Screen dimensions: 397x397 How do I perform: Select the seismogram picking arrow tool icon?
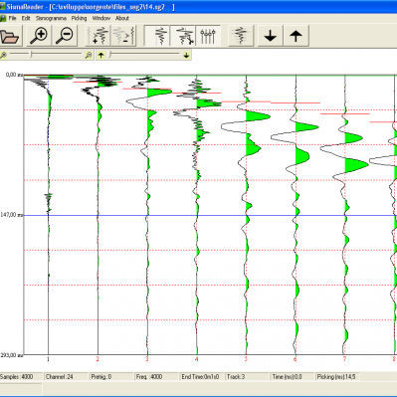[183, 36]
